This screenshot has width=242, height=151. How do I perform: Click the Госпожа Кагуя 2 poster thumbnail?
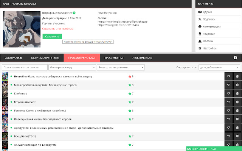[x=5, y=111]
